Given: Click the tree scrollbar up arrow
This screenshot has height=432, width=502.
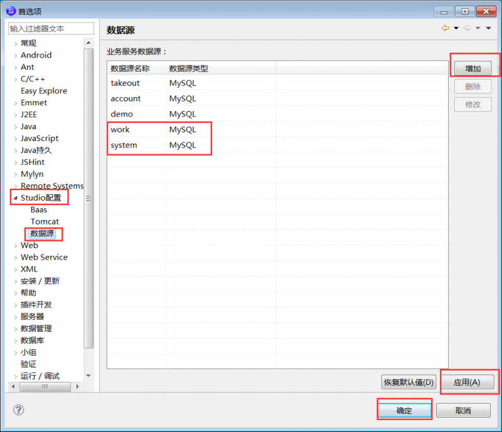Looking at the screenshot, I should pos(88,43).
